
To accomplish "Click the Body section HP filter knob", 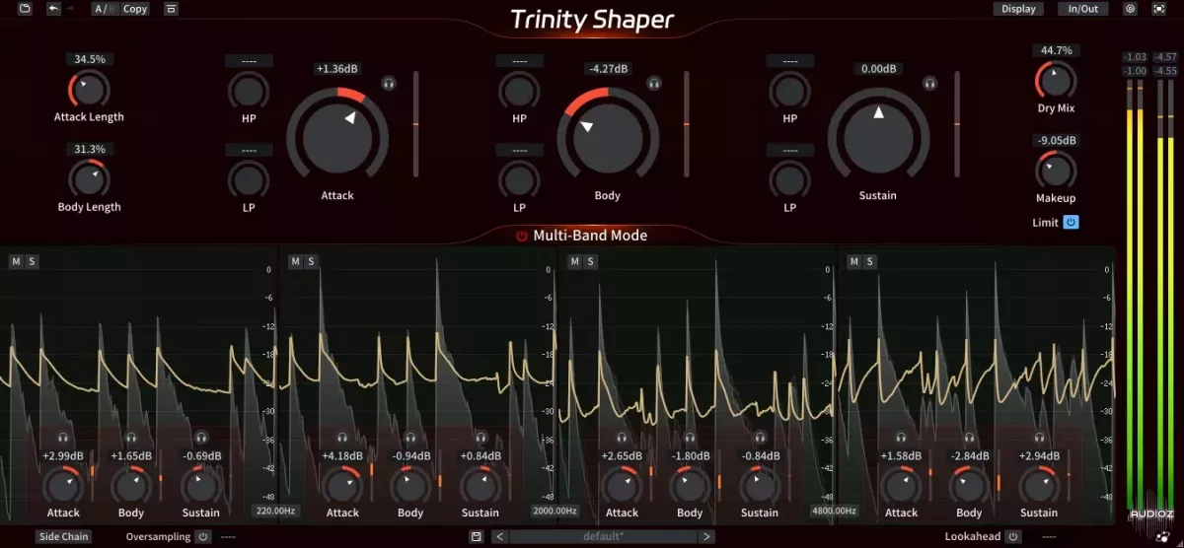I will pos(519,91).
